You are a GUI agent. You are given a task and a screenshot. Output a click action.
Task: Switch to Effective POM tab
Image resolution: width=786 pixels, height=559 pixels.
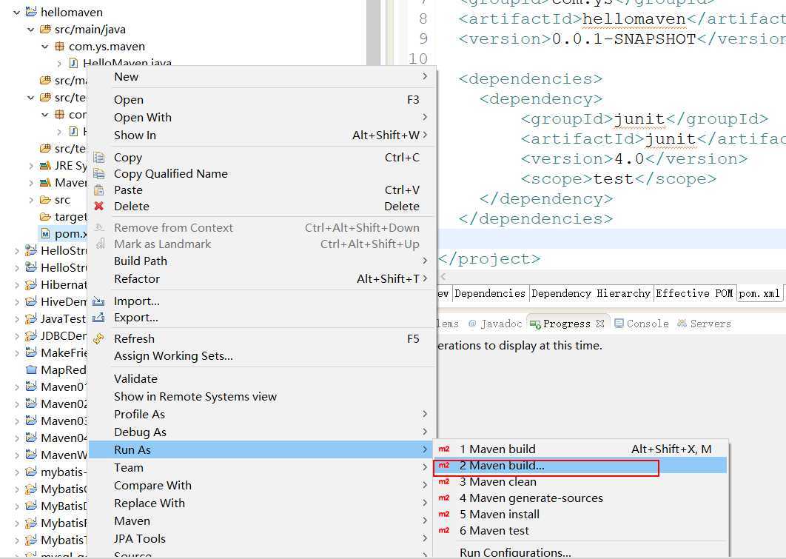click(694, 293)
